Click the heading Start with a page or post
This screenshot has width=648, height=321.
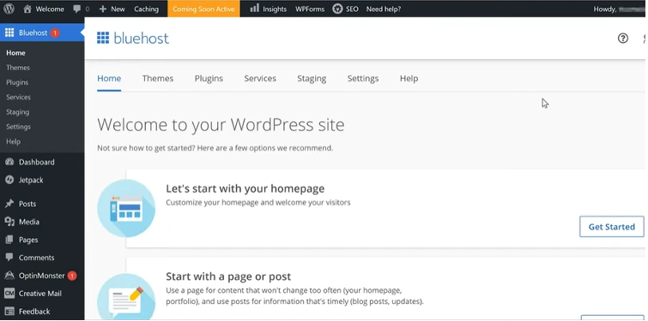228,276
